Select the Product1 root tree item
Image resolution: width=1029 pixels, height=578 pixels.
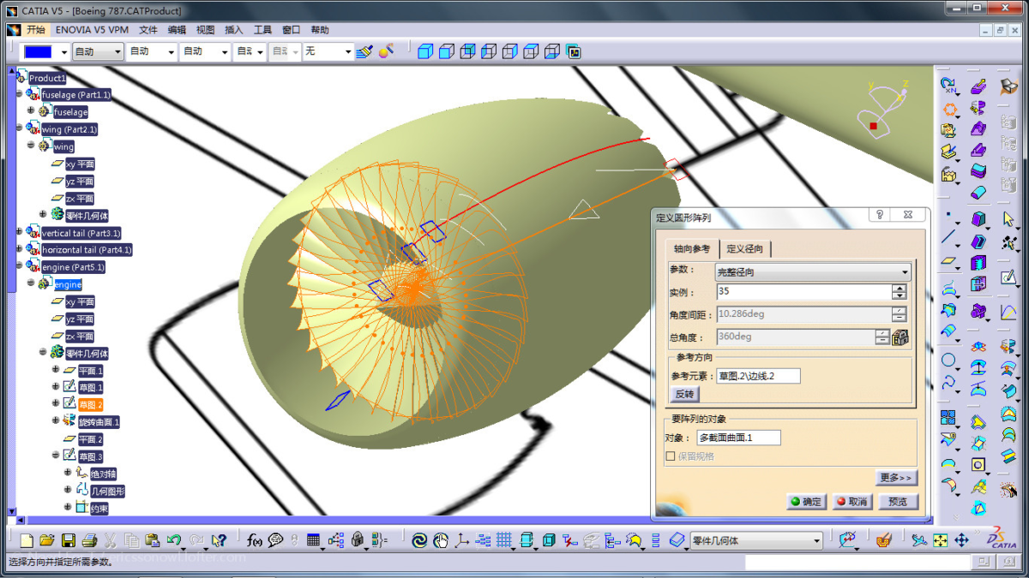tap(47, 78)
